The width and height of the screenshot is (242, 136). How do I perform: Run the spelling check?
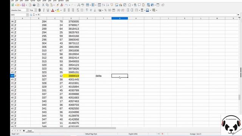pos(83,5)
